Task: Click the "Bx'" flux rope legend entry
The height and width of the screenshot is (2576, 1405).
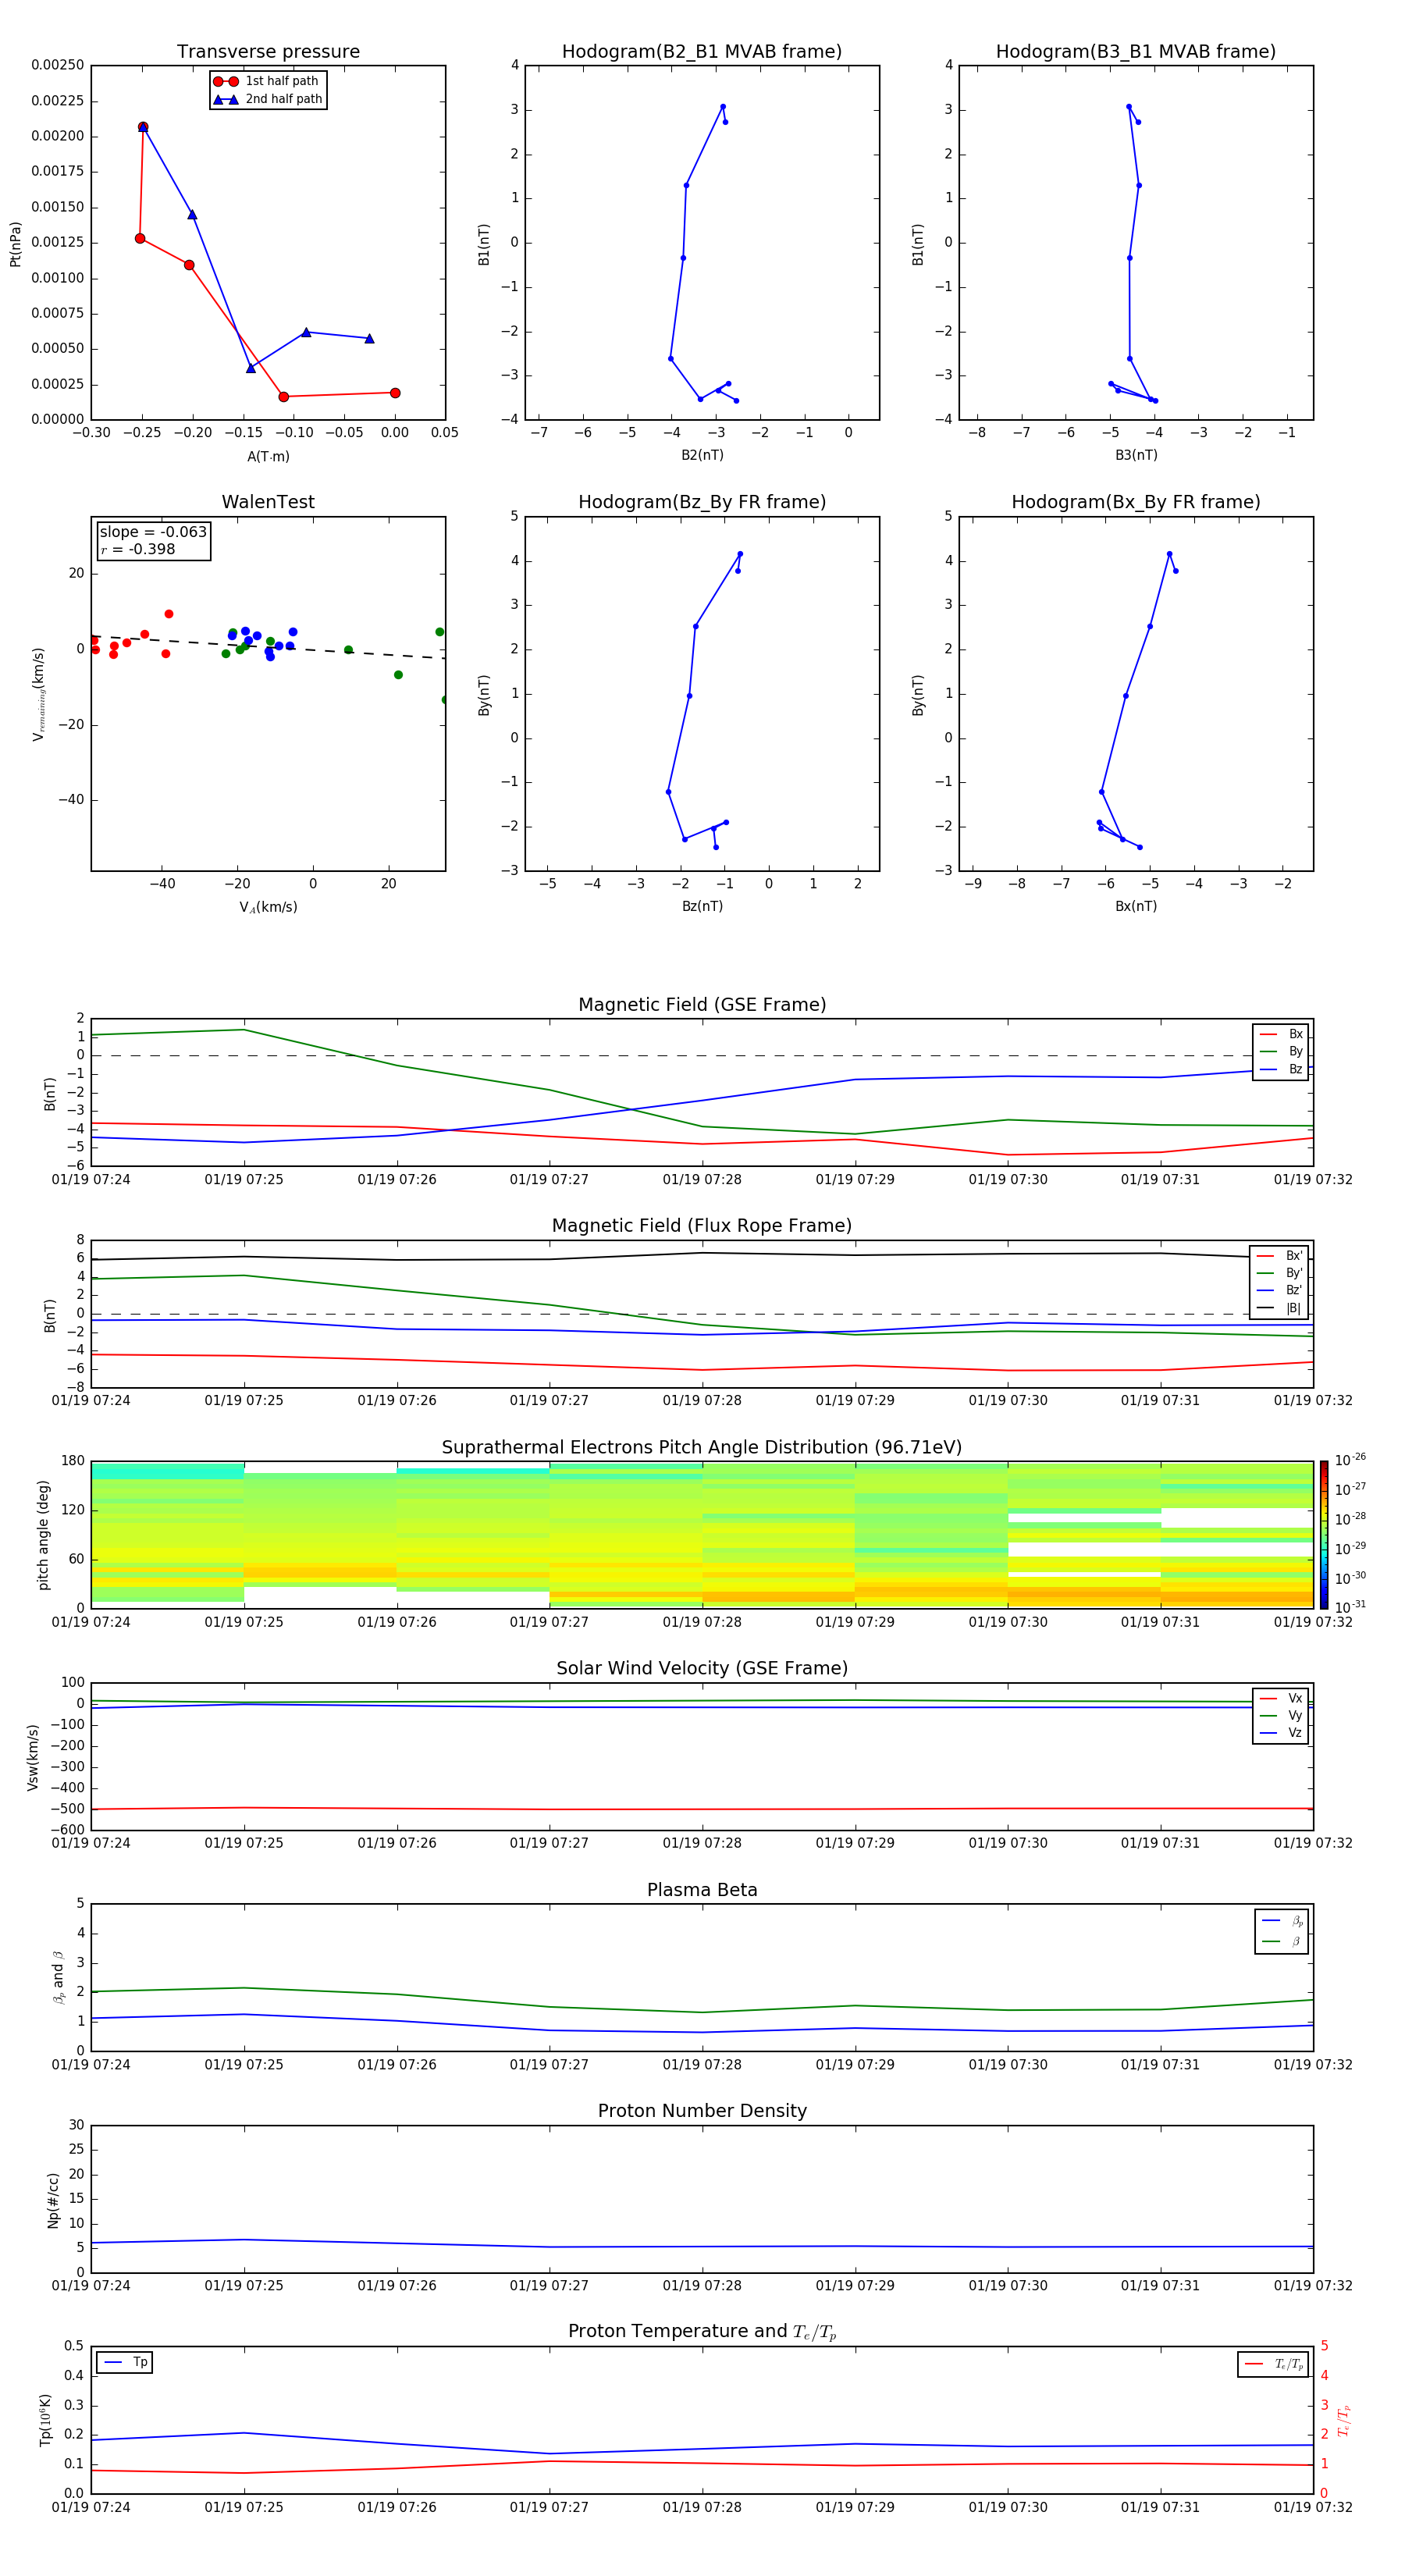Action: point(1281,1256)
